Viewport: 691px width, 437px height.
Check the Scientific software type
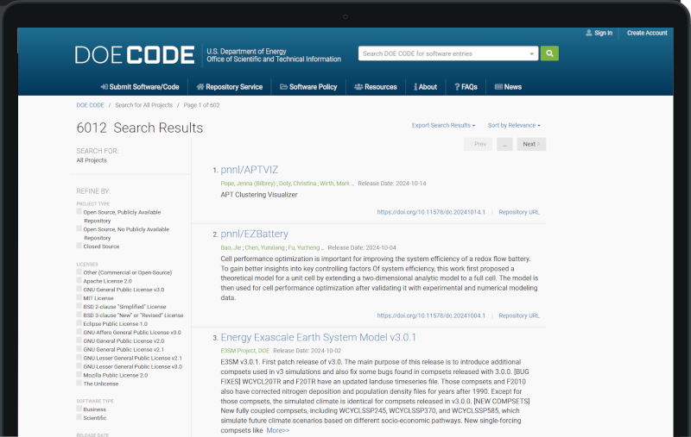coord(79,418)
